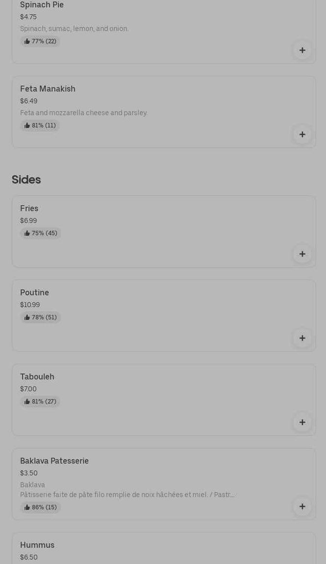Image resolution: width=326 pixels, height=564 pixels.
Task: Add Feta Manakish with plus button
Action: [x=302, y=134]
